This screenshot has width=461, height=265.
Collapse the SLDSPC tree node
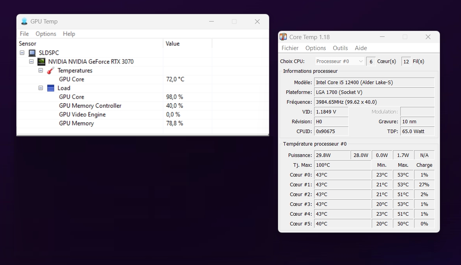click(x=22, y=53)
